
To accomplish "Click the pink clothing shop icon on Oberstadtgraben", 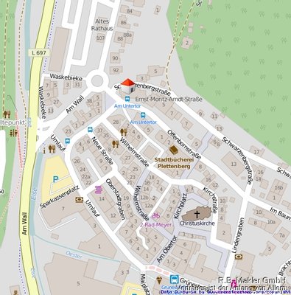I will [99, 190].
